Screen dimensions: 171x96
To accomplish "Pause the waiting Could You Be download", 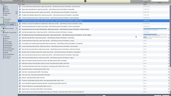I will (x=169, y=92).
